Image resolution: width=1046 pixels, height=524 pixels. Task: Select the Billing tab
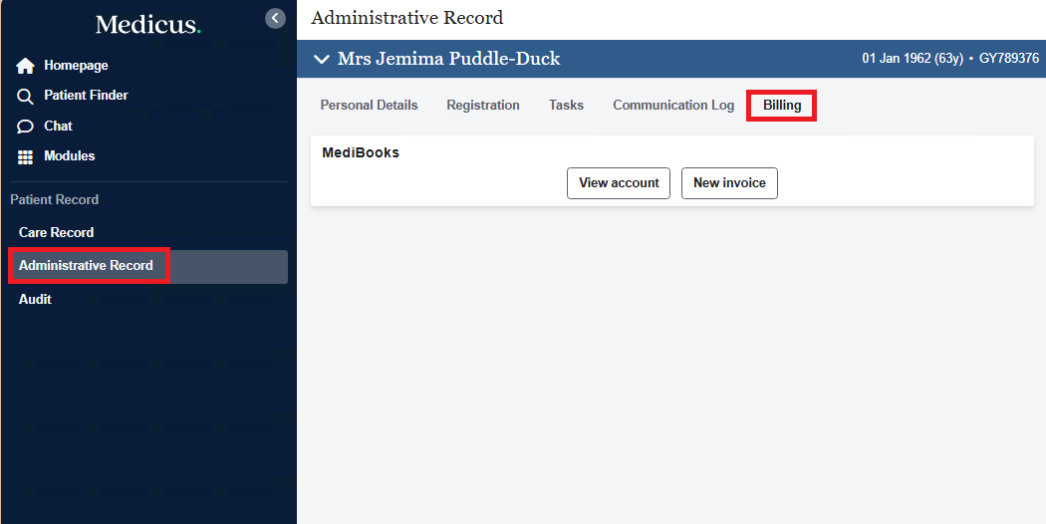click(782, 105)
